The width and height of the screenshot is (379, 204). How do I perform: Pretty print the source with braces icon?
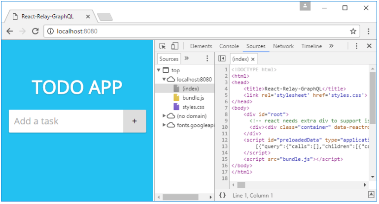click(222, 195)
